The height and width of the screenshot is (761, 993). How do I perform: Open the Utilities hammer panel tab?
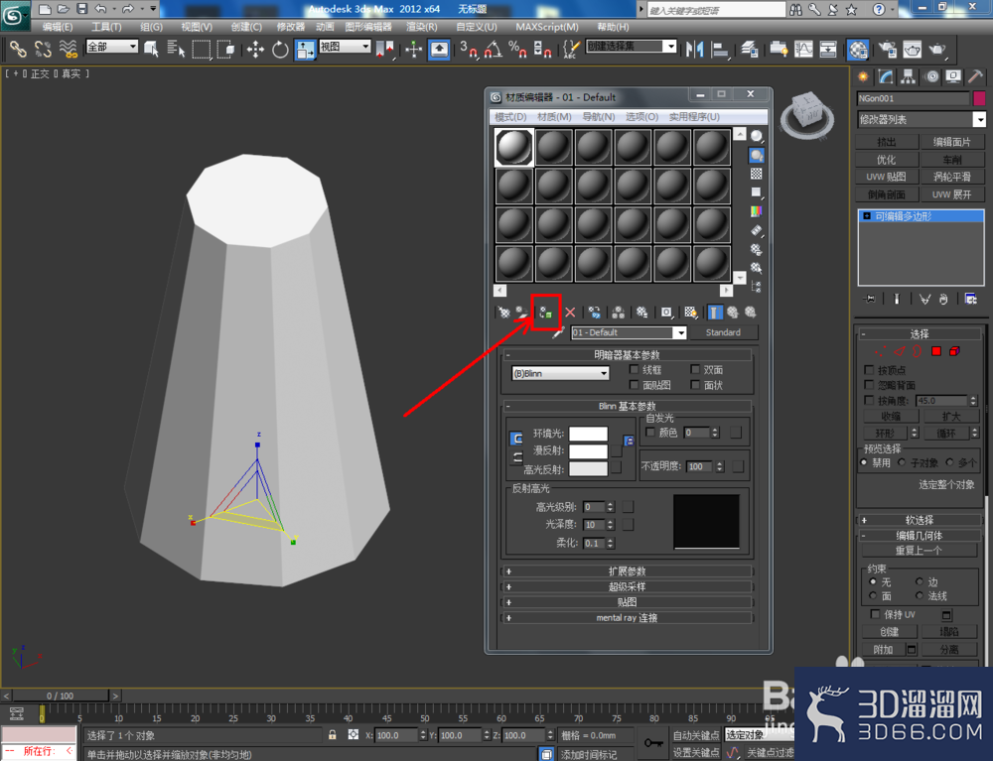975,77
